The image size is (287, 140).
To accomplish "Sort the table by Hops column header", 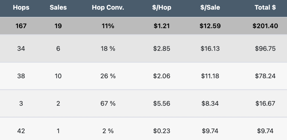I will (21, 8).
